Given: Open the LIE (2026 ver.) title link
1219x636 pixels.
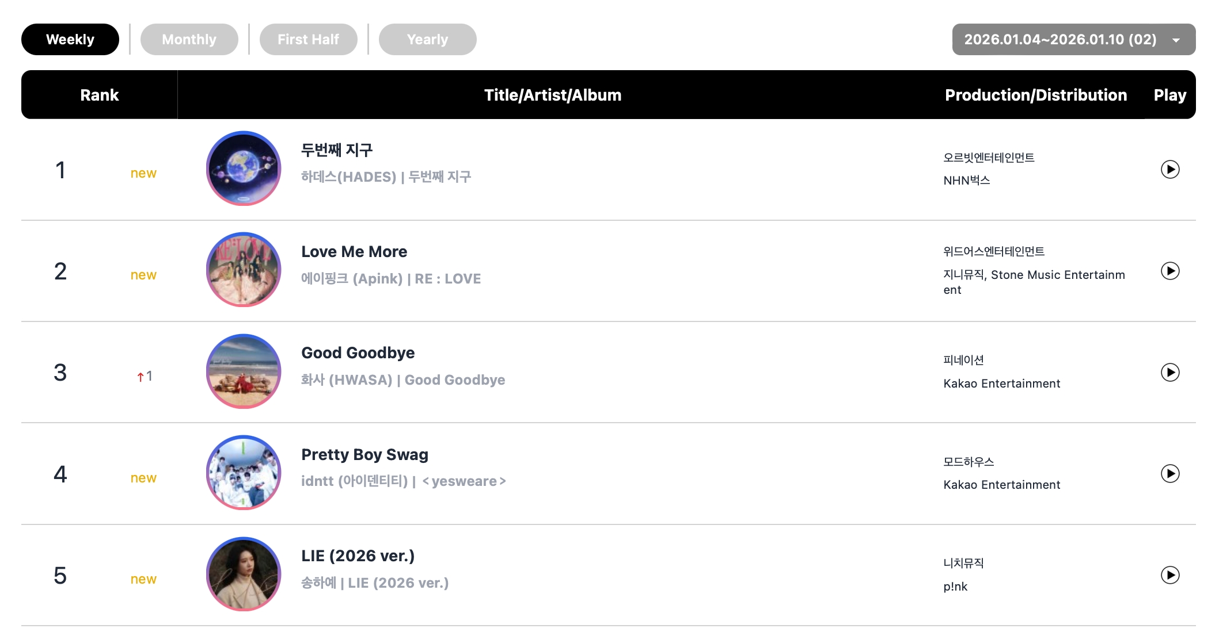Looking at the screenshot, I should tap(358, 556).
